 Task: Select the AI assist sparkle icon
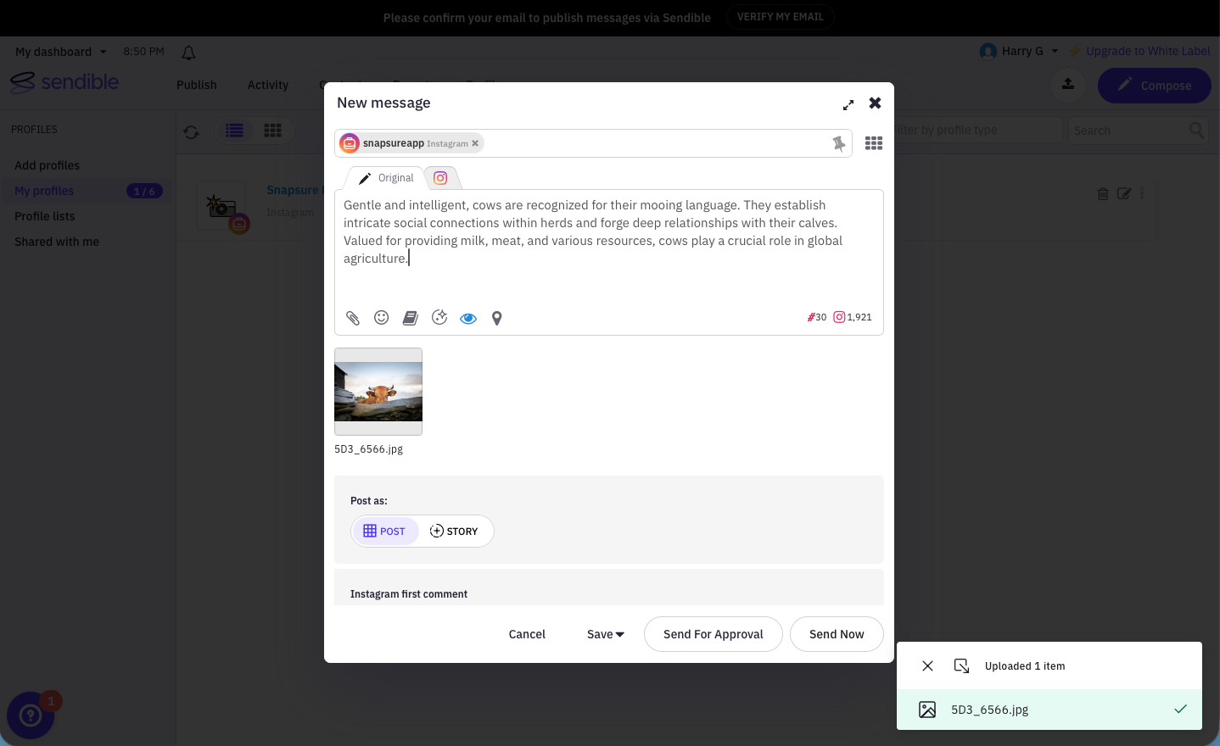point(439,318)
